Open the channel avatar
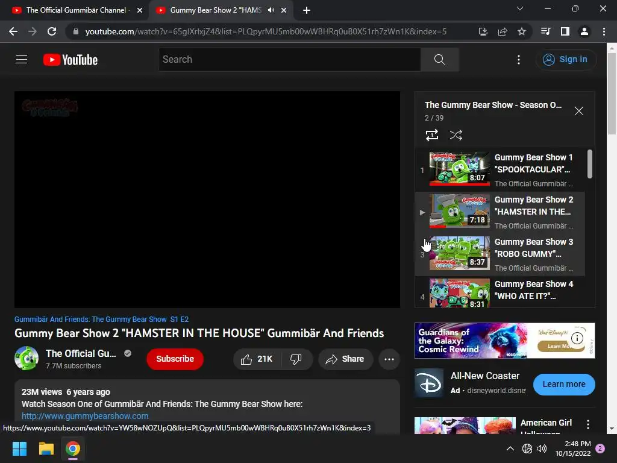The width and height of the screenshot is (617, 463). [27, 358]
